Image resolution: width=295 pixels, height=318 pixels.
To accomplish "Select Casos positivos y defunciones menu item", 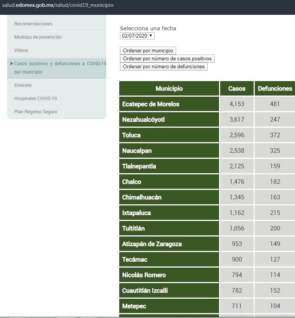I will 60,67.
